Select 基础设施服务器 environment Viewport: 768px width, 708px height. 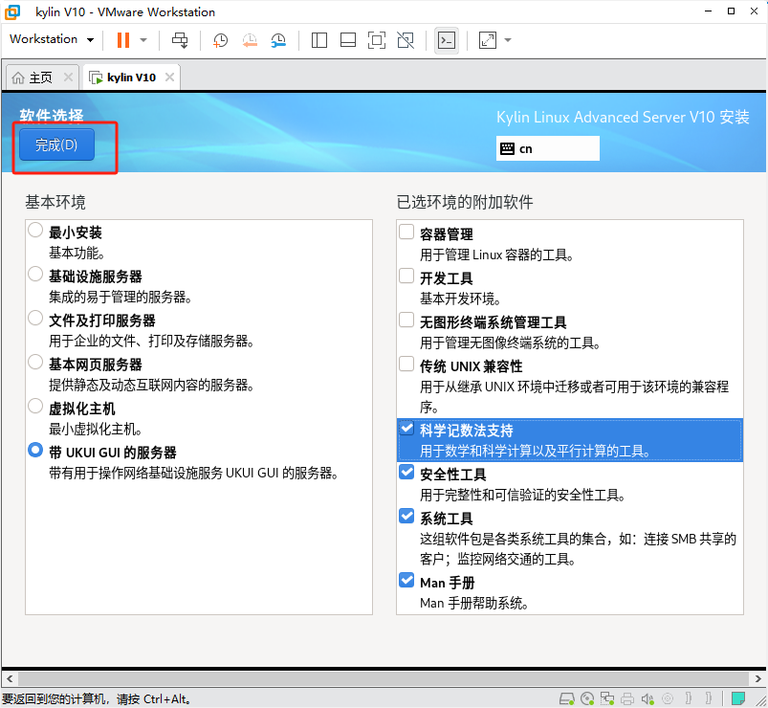[x=35, y=274]
